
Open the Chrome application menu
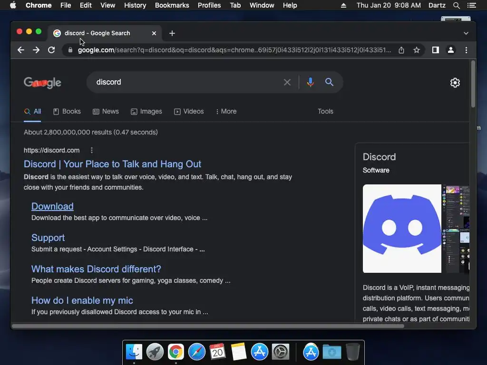[x=39, y=5]
